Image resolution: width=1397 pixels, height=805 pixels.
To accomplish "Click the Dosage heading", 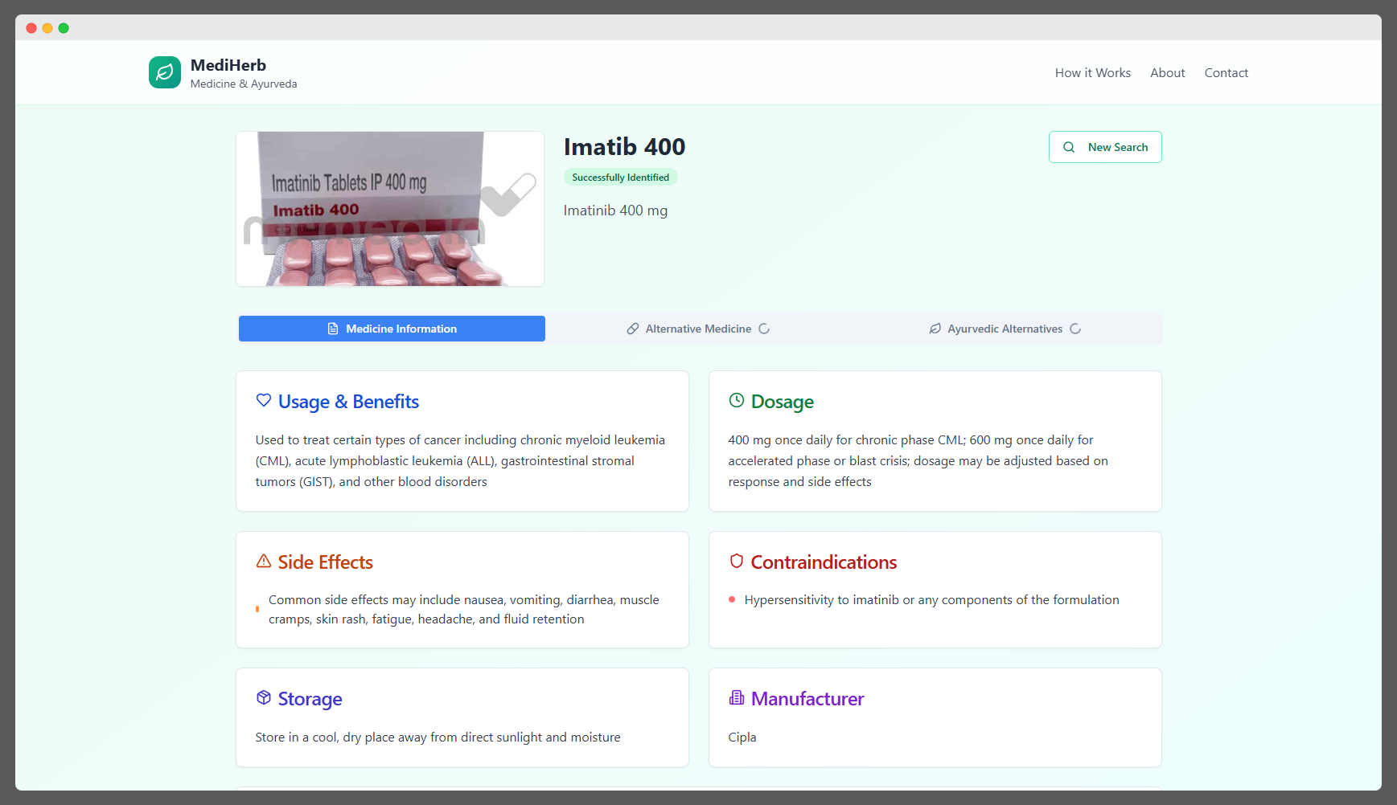I will [783, 402].
